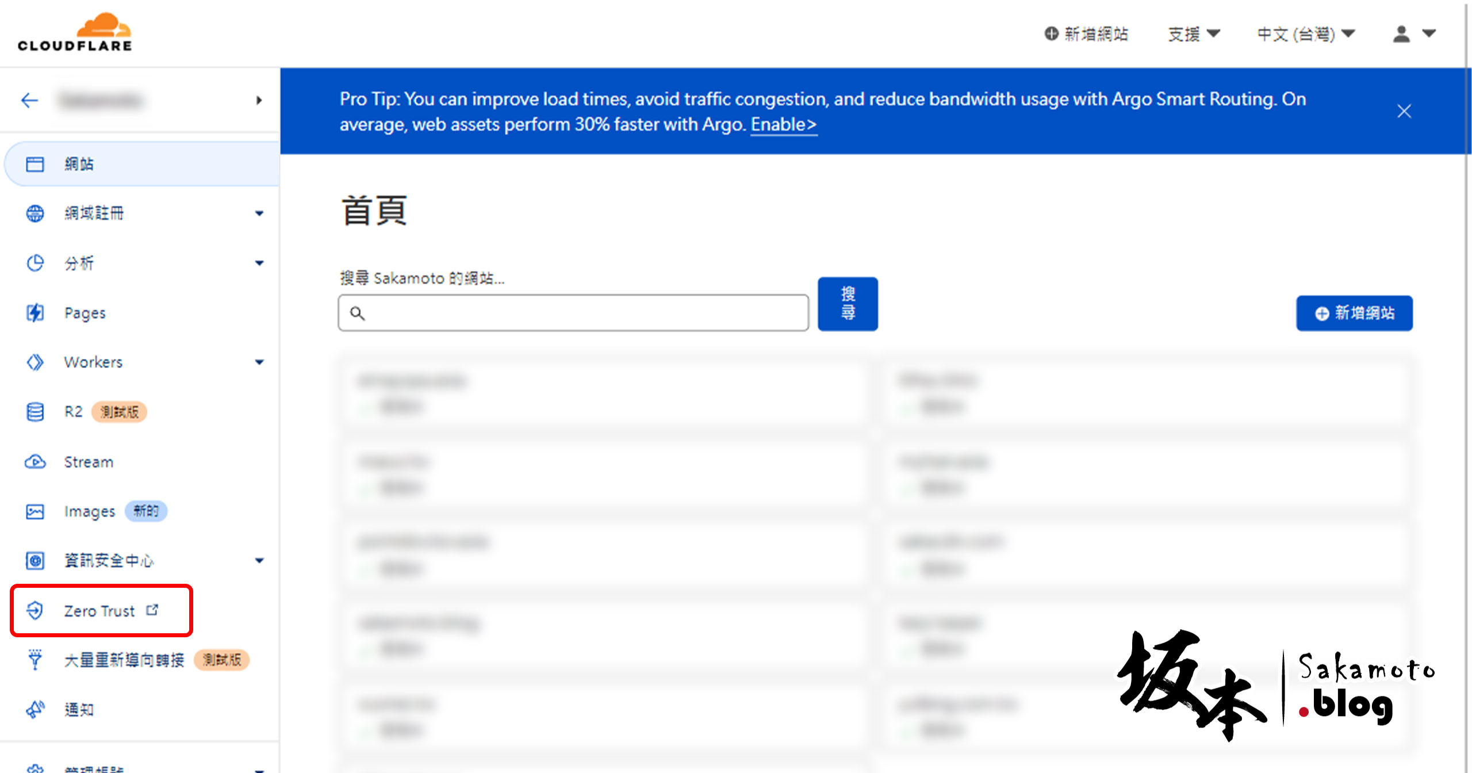Open the 支援 dropdown
1472x773 pixels.
(x=1194, y=34)
